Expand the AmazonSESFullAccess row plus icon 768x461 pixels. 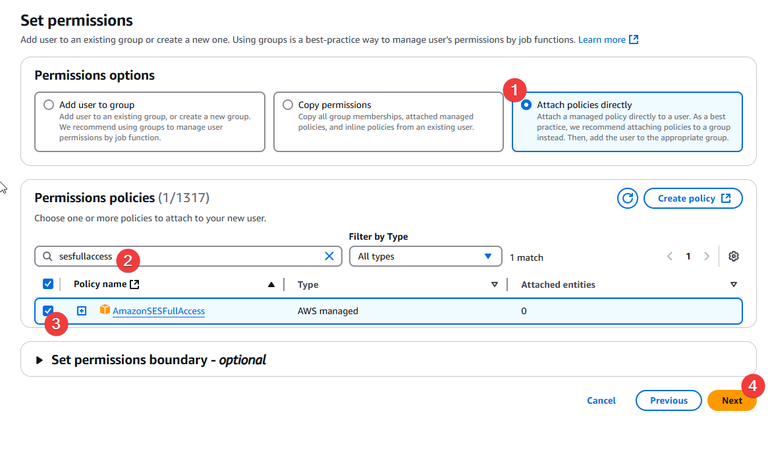[x=82, y=311]
